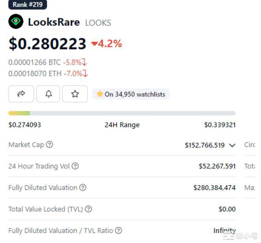Click the Rank #219 badge
The height and width of the screenshot is (243, 261).
pyautogui.click(x=28, y=5)
